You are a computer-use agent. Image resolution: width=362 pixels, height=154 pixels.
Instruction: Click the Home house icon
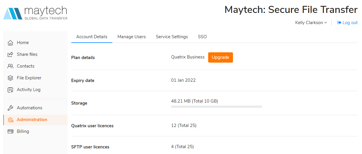click(x=10, y=43)
